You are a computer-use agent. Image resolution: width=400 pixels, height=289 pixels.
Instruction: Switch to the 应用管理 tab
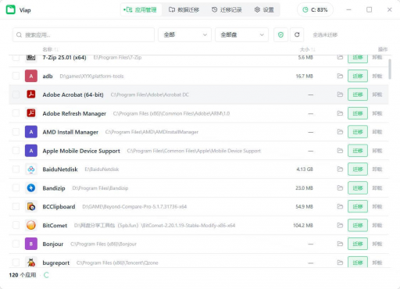[141, 10]
